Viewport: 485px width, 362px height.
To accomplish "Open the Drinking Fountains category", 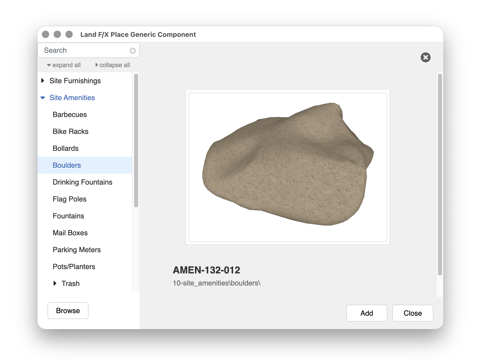I will [x=85, y=182].
